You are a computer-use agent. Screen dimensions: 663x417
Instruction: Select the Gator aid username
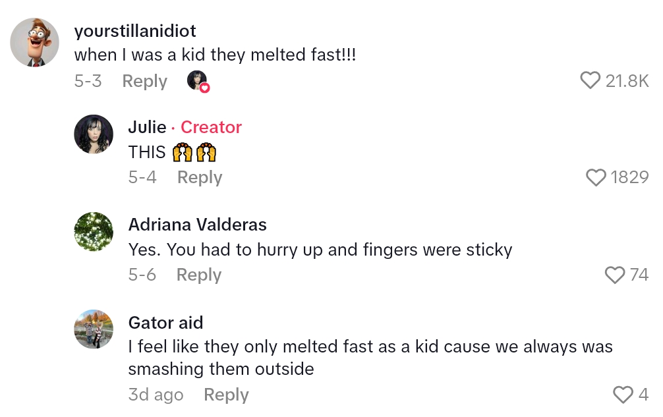coord(165,322)
